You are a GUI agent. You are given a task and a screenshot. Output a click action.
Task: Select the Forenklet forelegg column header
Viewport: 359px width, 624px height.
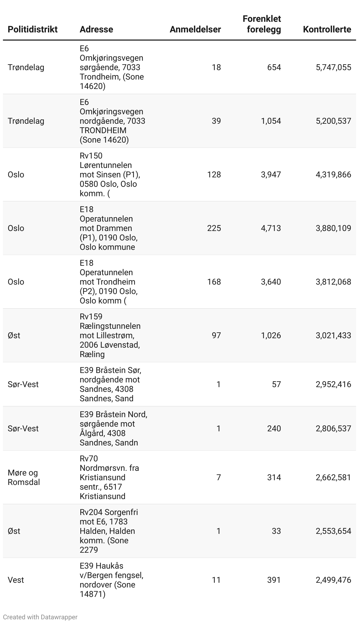click(x=262, y=24)
